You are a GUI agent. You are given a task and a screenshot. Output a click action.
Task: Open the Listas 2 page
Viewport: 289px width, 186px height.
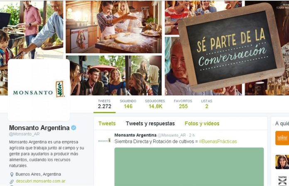(207, 104)
